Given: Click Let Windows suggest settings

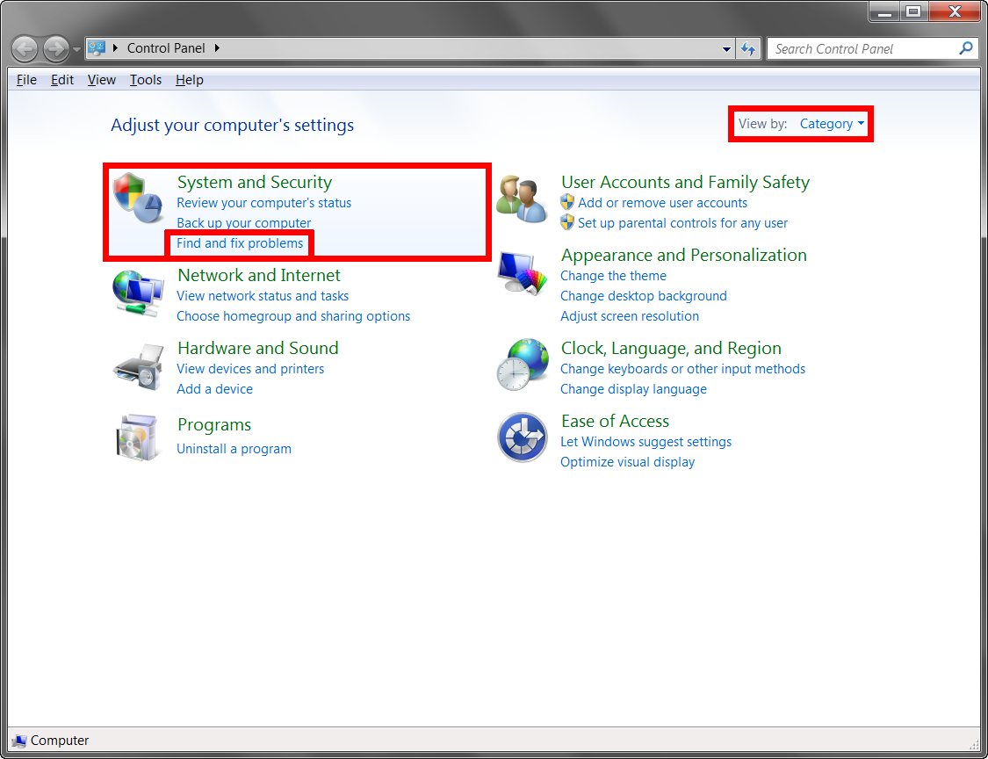Looking at the screenshot, I should click(x=645, y=442).
